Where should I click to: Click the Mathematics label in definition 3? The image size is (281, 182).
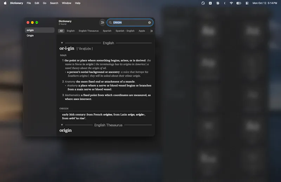point(72,95)
